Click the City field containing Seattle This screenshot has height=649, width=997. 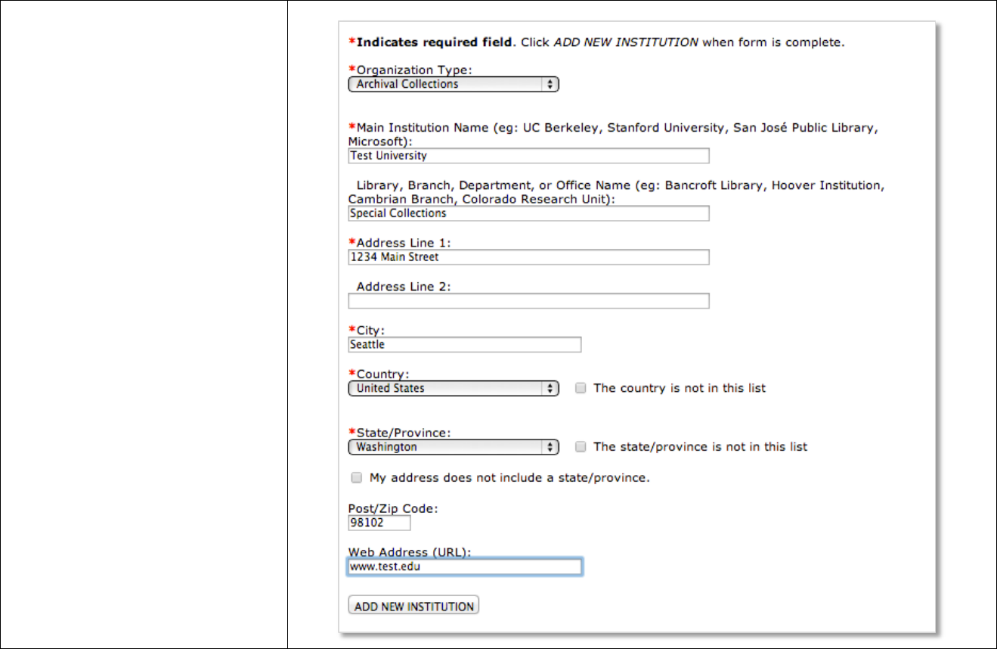[x=464, y=345]
